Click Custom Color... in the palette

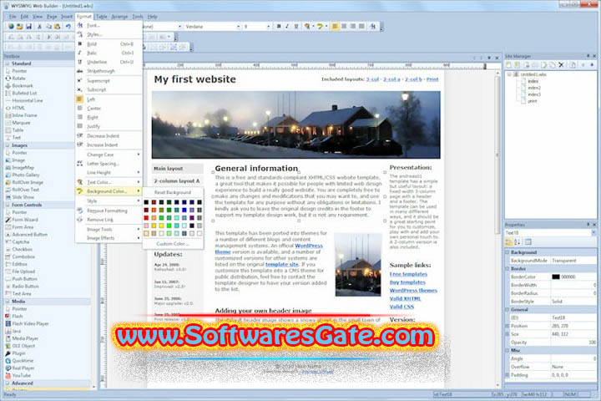[173, 244]
